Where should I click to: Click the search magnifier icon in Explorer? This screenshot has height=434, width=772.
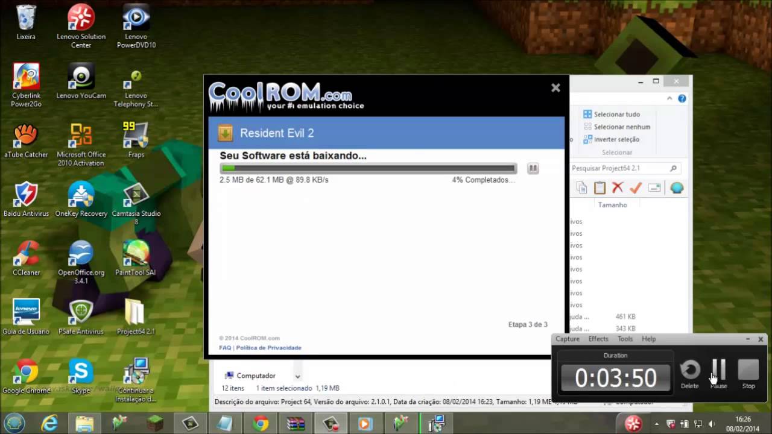673,168
